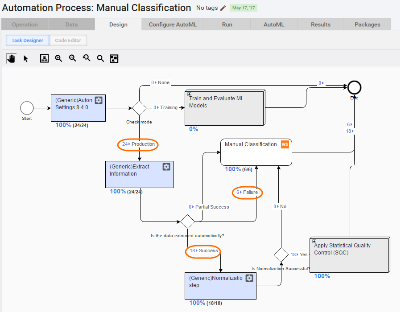The width and height of the screenshot is (401, 312).
Task: Click the 18 count on End connector
Action: pos(350,131)
